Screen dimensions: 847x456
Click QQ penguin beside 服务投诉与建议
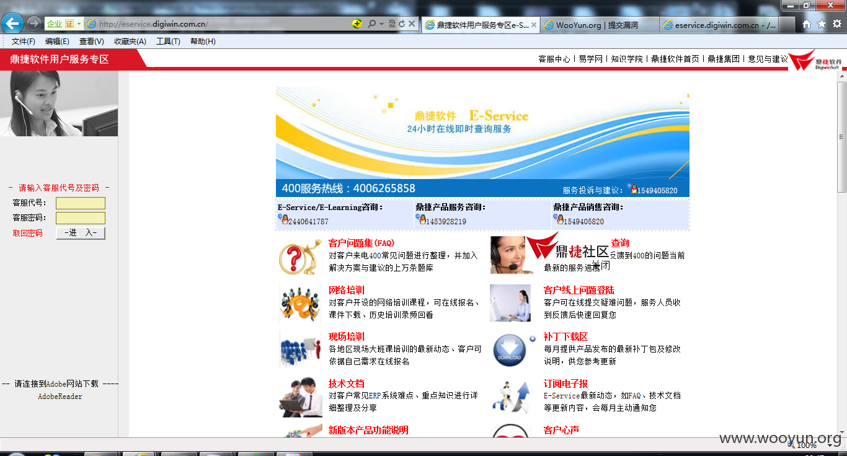click(632, 188)
